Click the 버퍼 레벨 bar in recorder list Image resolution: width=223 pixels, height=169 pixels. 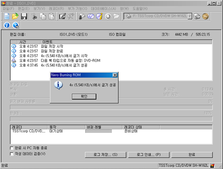tap(99, 131)
